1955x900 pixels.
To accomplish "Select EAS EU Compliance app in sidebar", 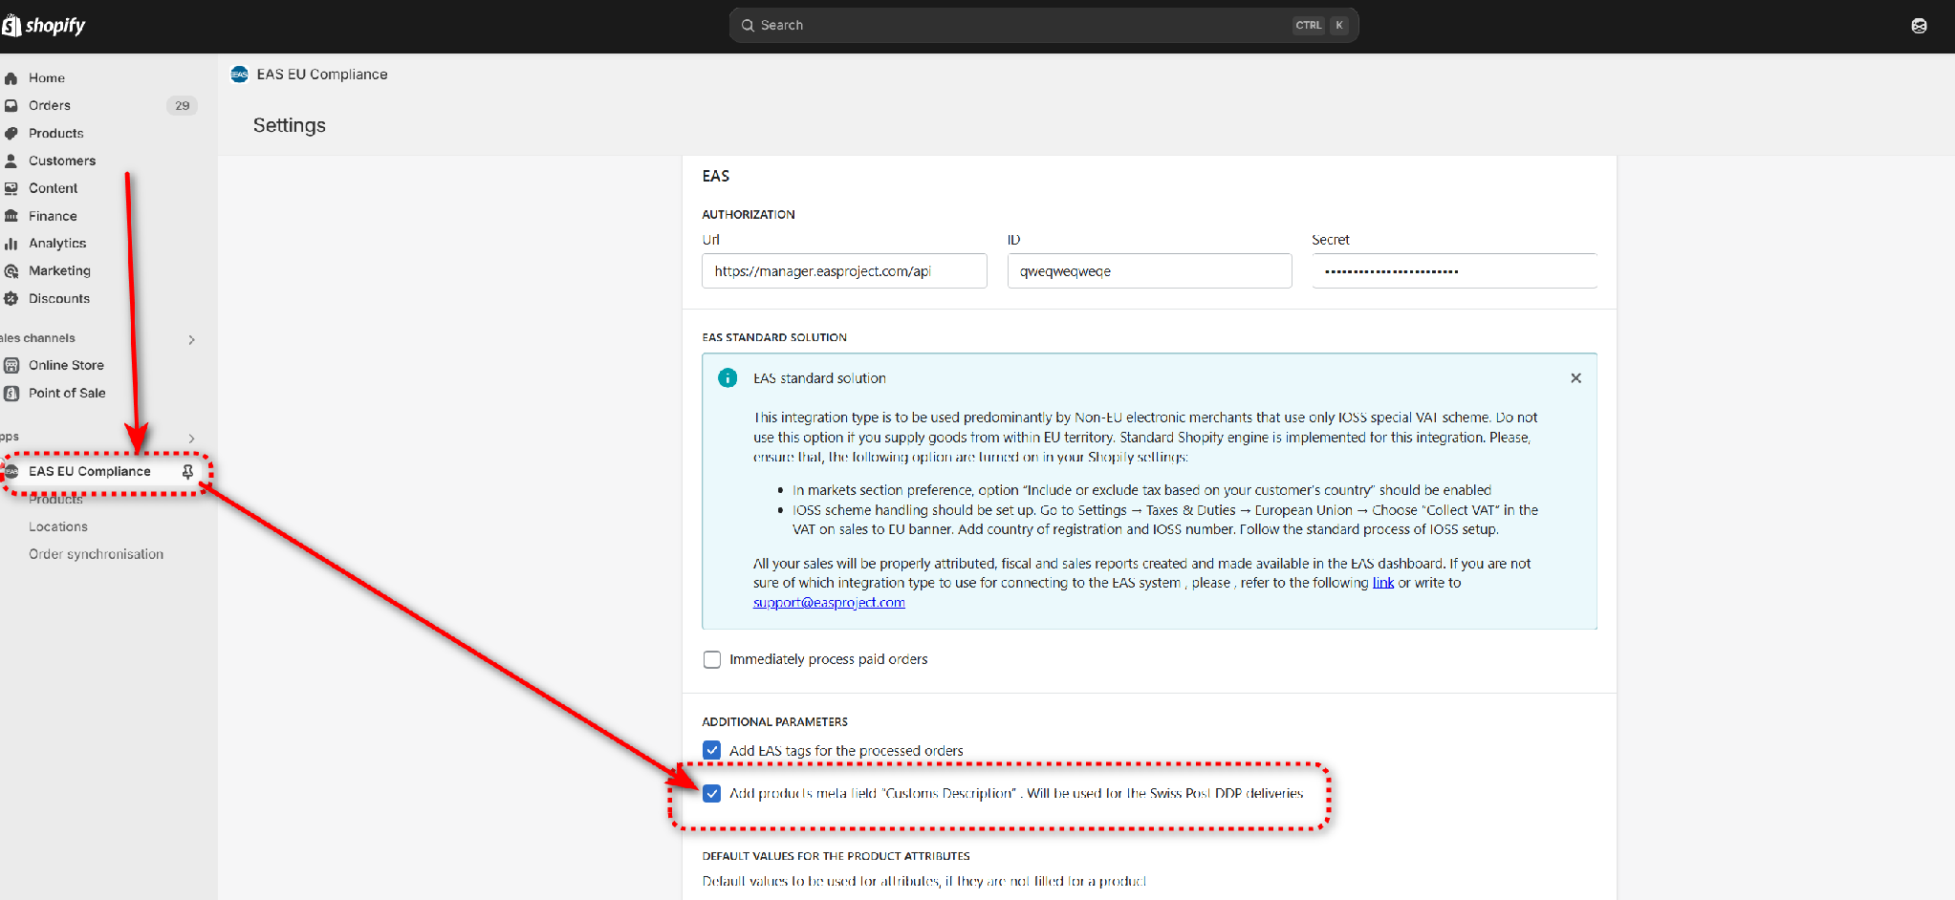I will (90, 472).
